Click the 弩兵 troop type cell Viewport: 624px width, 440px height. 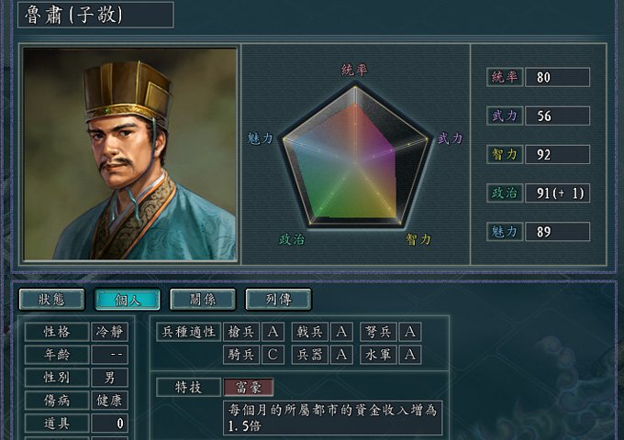click(x=378, y=332)
